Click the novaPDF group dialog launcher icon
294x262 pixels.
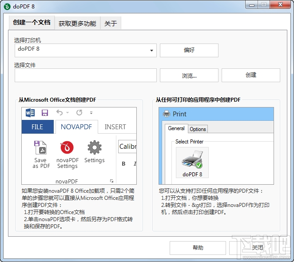click(x=112, y=181)
